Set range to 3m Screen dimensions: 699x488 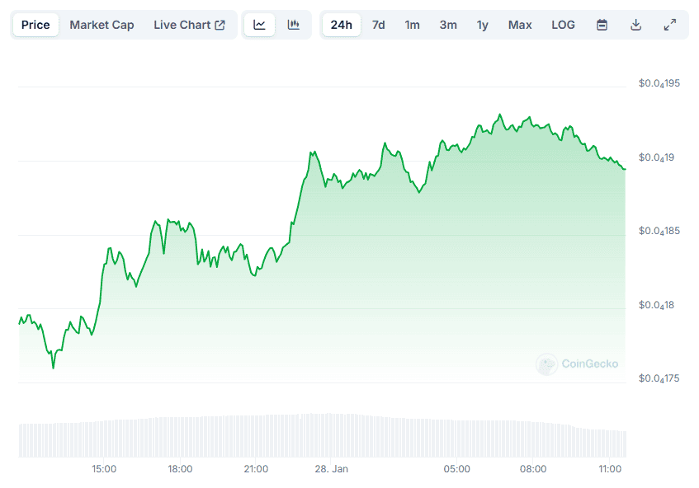click(x=448, y=25)
